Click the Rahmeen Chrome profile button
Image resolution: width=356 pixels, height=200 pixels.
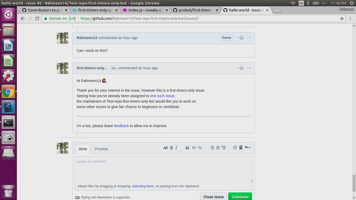point(346,9)
